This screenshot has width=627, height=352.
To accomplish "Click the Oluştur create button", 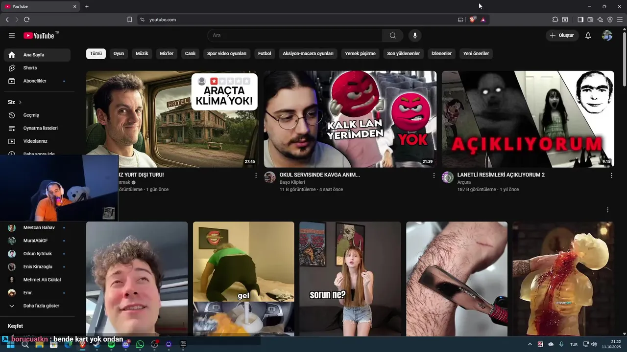I will [562, 35].
